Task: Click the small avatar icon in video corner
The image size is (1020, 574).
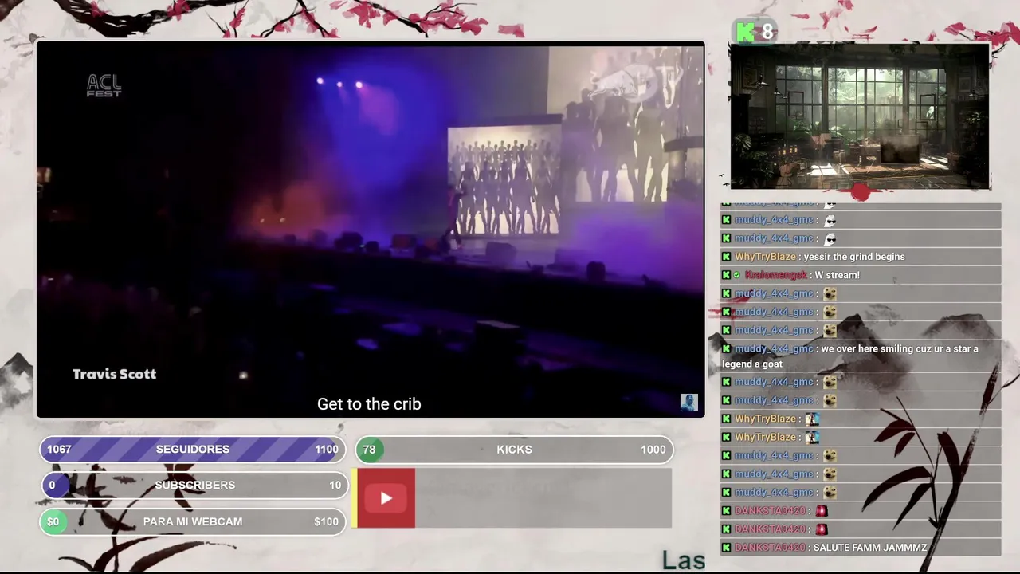Action: coord(688,403)
